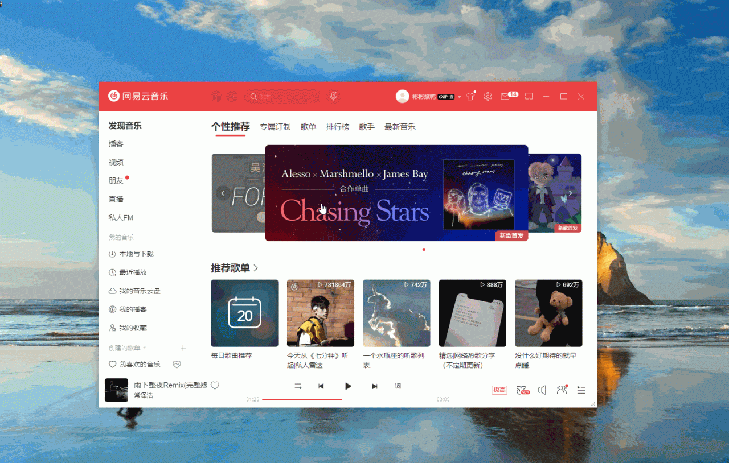Create new playlist with plus icon

[183, 348]
